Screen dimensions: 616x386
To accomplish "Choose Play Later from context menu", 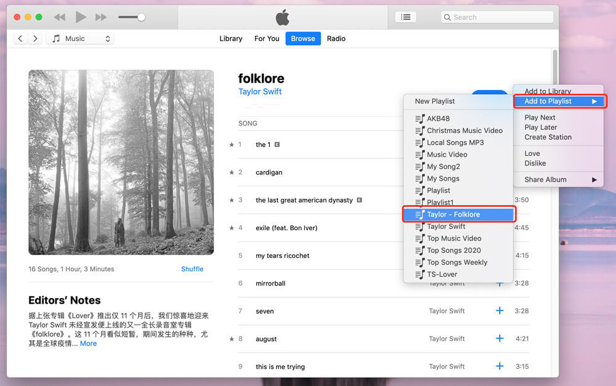I will [x=558, y=127].
